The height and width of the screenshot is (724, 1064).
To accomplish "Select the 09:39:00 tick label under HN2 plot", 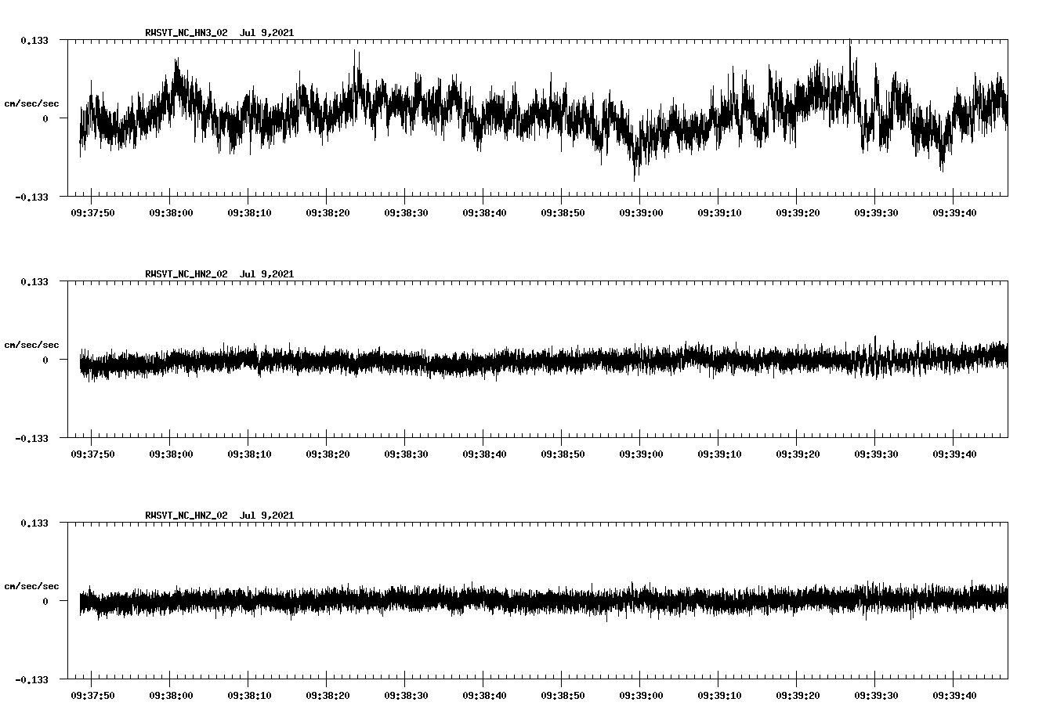I will 641,454.
